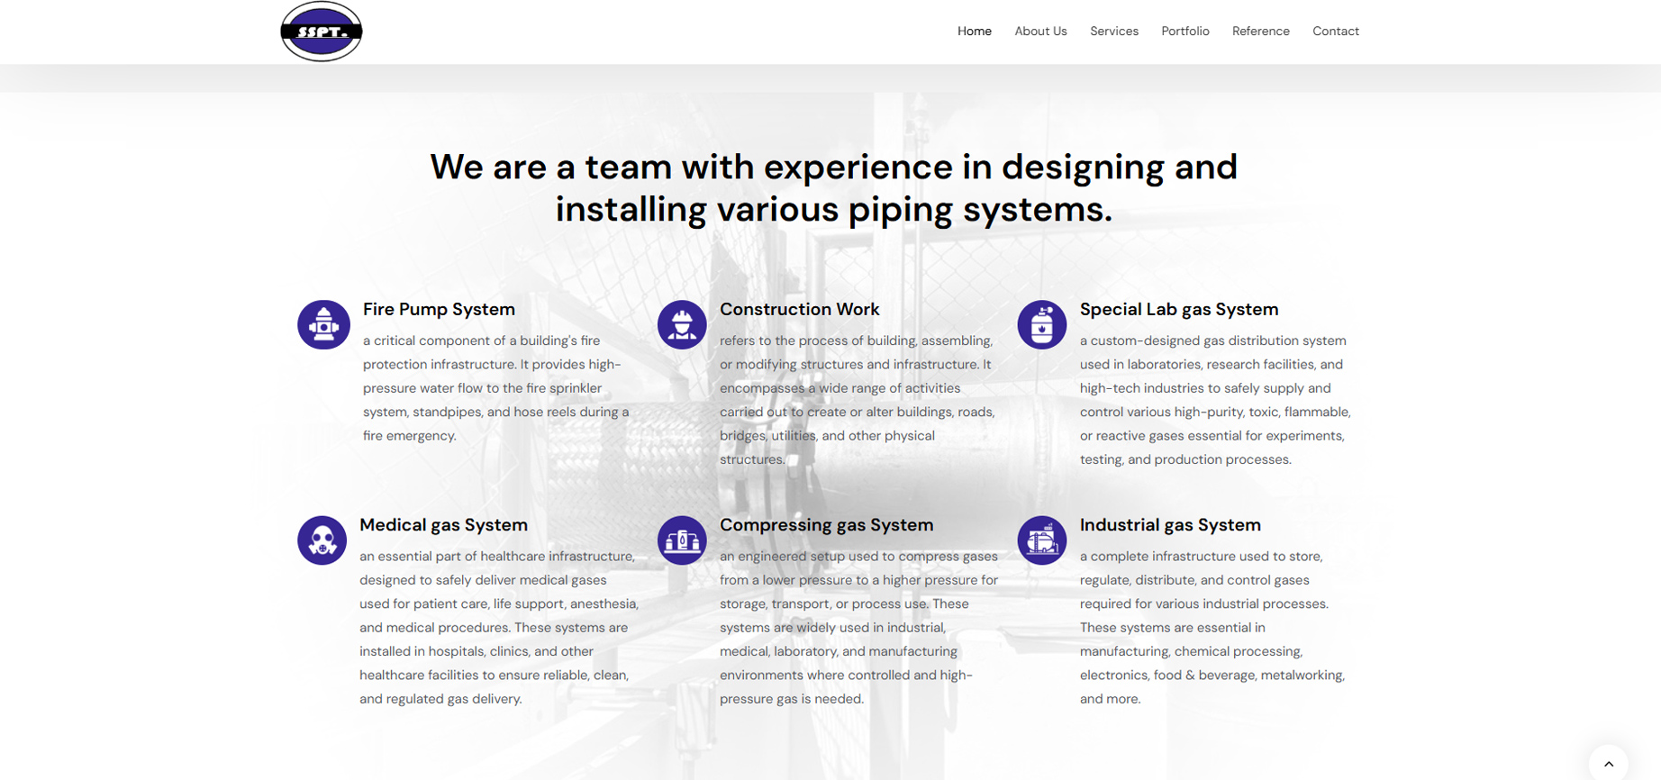Open the About Us page
The height and width of the screenshot is (780, 1661).
1040,32
